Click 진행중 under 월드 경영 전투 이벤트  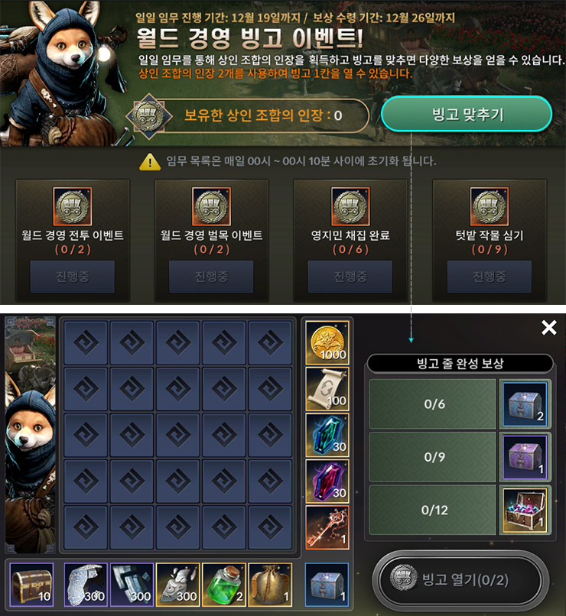(x=73, y=277)
